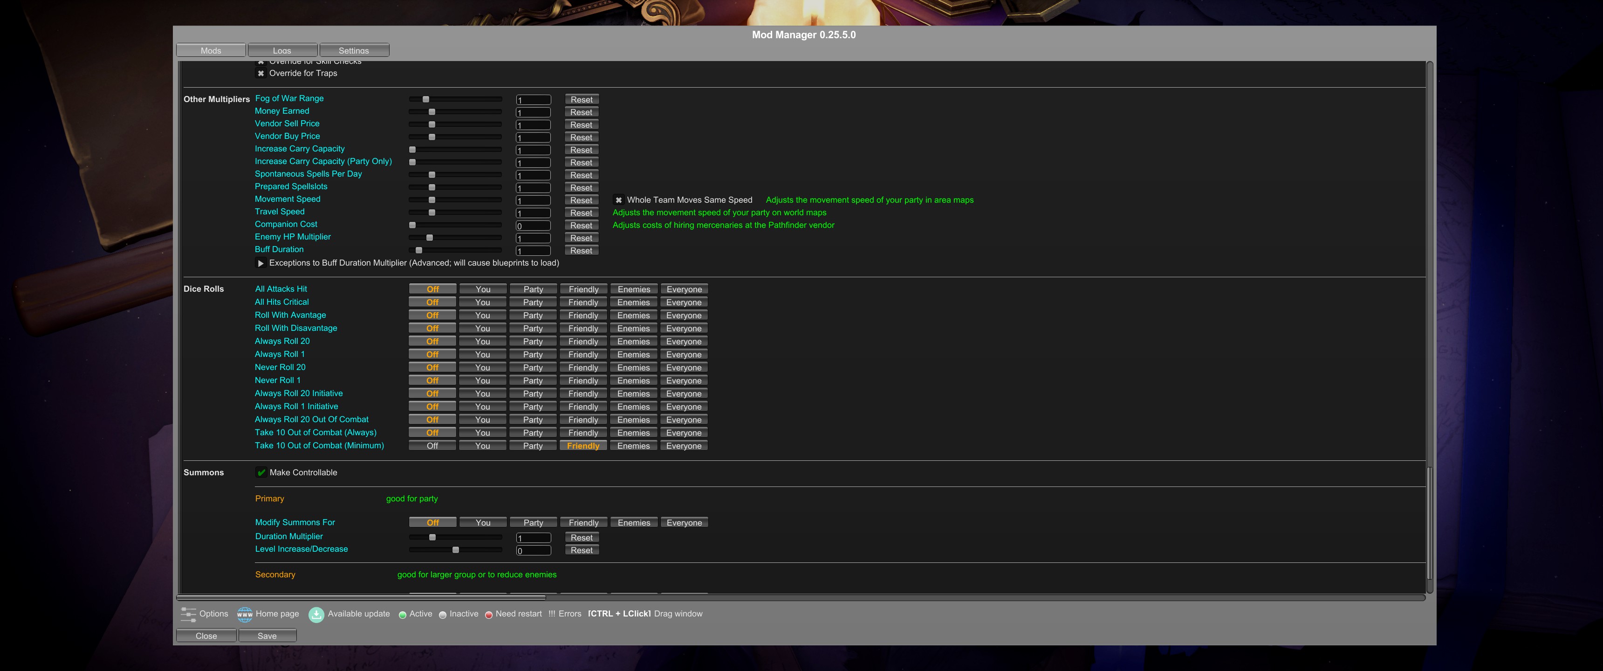Toggle Override for Traps checkbox
The height and width of the screenshot is (671, 1603).
(x=261, y=74)
